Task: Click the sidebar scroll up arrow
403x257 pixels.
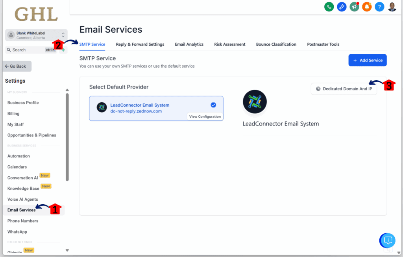Action: click(x=67, y=90)
